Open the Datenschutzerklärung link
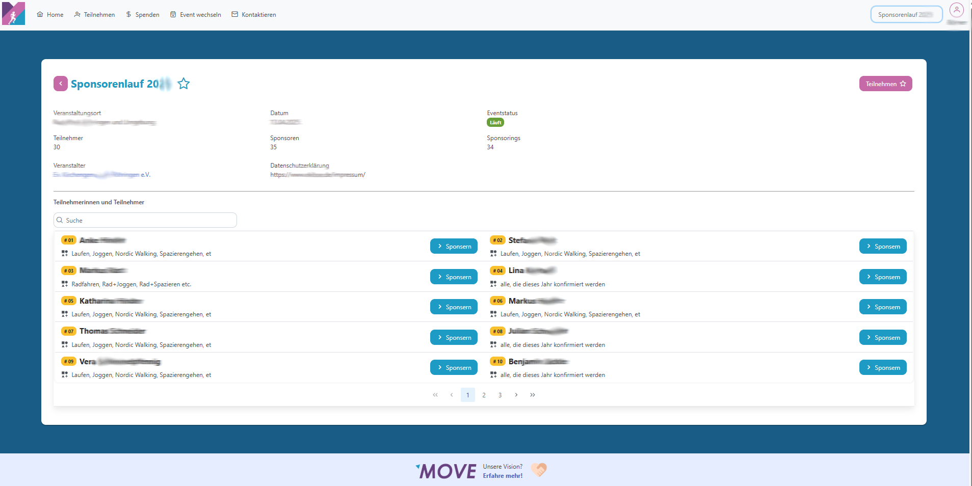 pyautogui.click(x=317, y=175)
